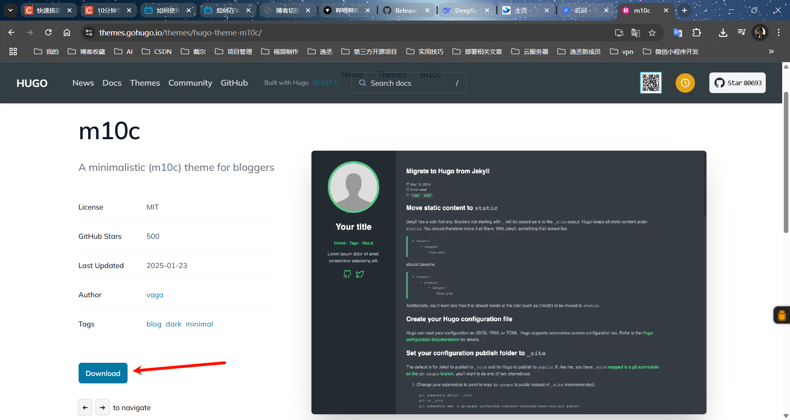
Task: Focus the Search docs field
Action: [x=409, y=83]
